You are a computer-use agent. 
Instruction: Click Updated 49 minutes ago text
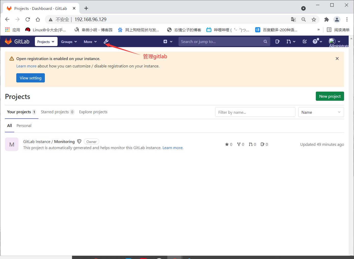pos(322,144)
